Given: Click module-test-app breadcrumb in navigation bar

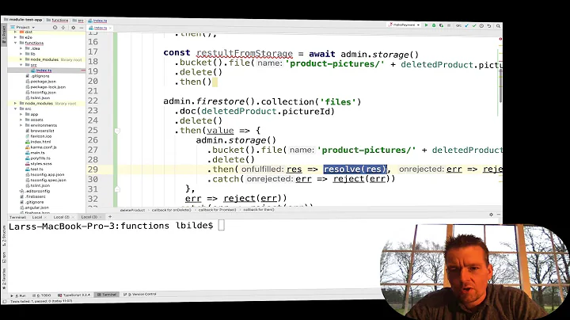Looking at the screenshot, I should tap(23, 20).
